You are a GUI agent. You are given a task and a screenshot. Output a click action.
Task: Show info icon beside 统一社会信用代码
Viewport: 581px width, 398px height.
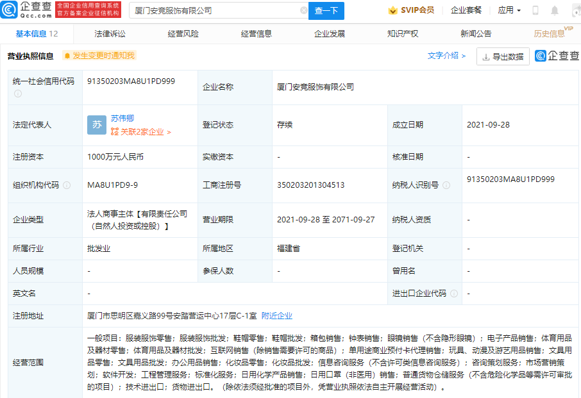coord(17,94)
